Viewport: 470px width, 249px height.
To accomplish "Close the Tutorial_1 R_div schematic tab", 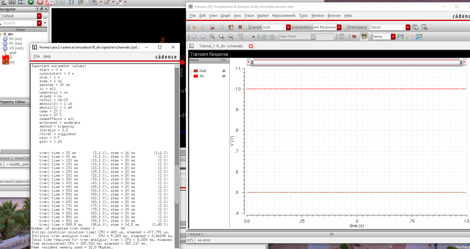I will pos(251,46).
